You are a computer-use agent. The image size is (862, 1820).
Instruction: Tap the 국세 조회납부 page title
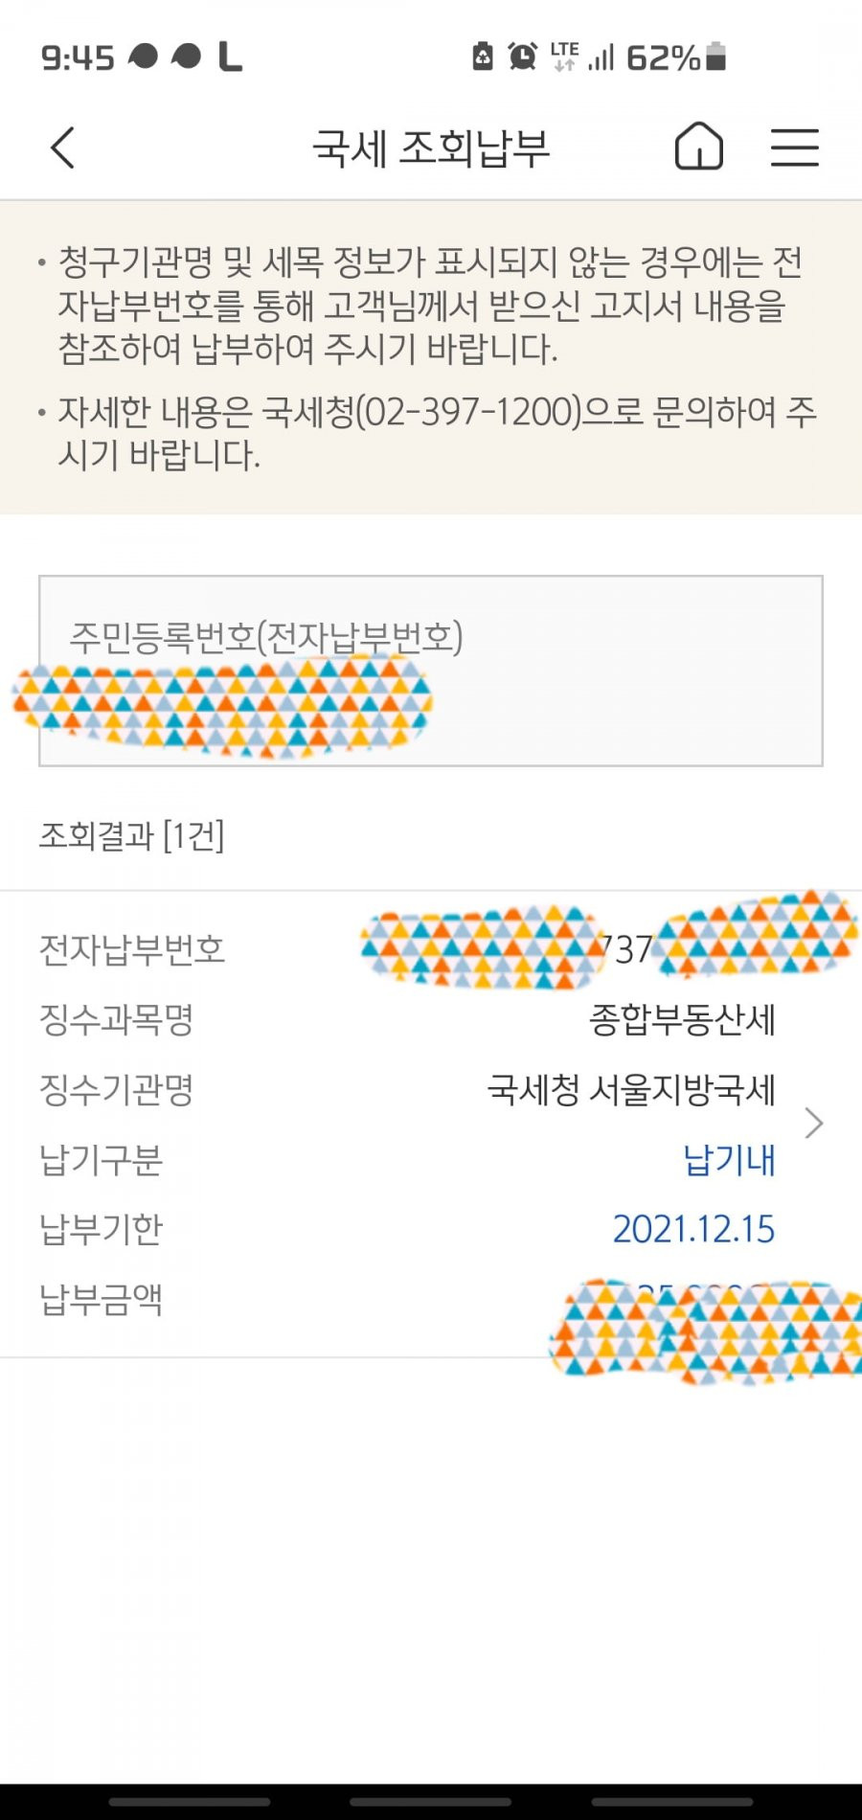coord(431,148)
